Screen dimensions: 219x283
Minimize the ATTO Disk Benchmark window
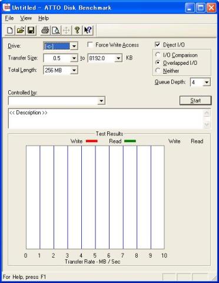coord(190,8)
